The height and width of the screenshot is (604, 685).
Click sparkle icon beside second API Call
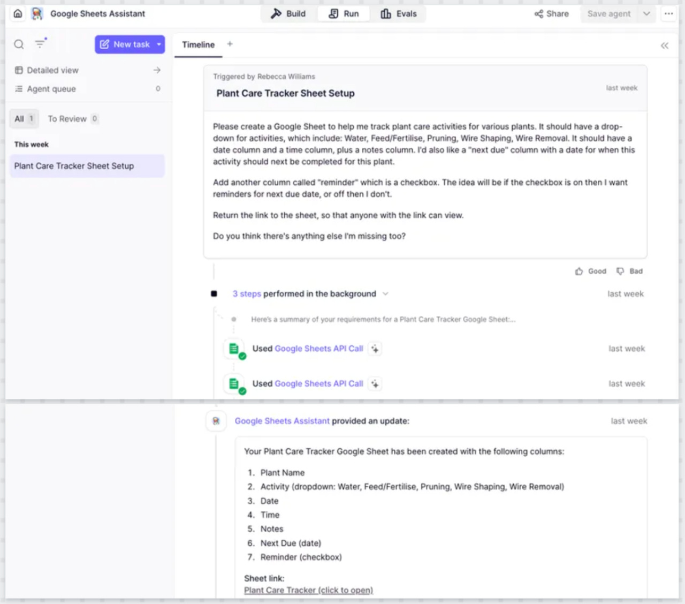375,384
